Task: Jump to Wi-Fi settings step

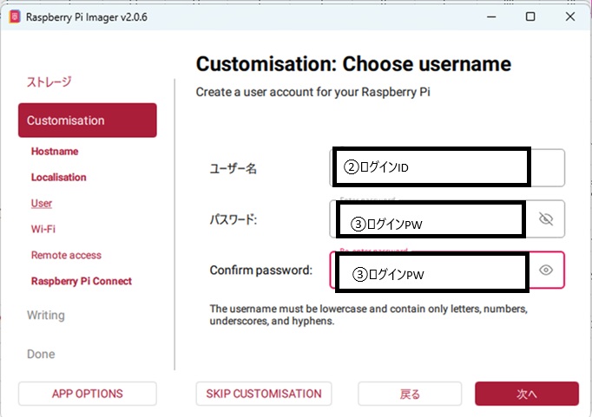Action: [x=43, y=229]
